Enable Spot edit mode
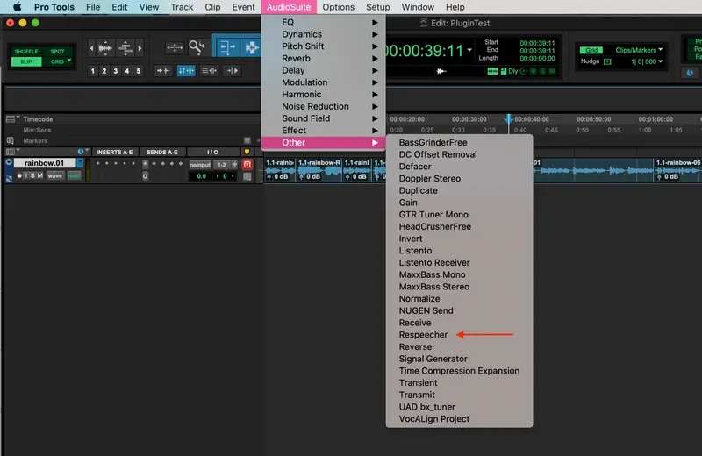The width and height of the screenshot is (702, 456). click(x=57, y=52)
